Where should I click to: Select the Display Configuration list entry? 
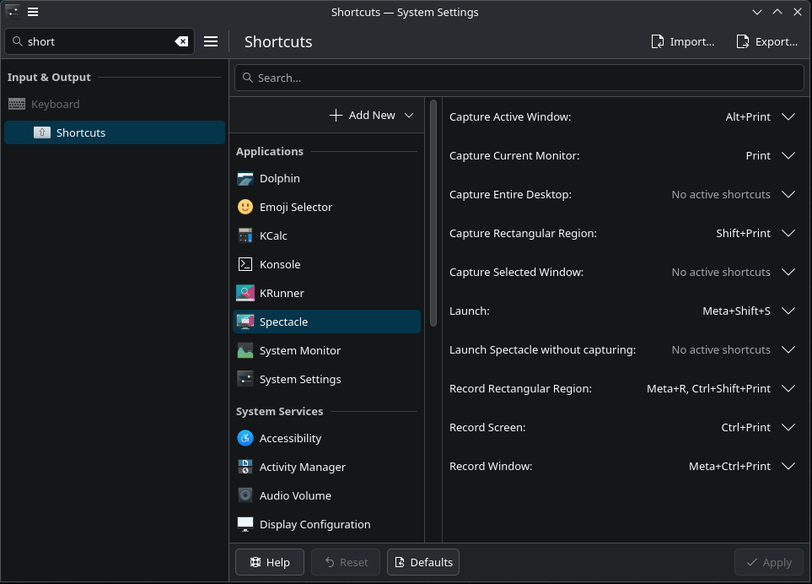(326, 524)
